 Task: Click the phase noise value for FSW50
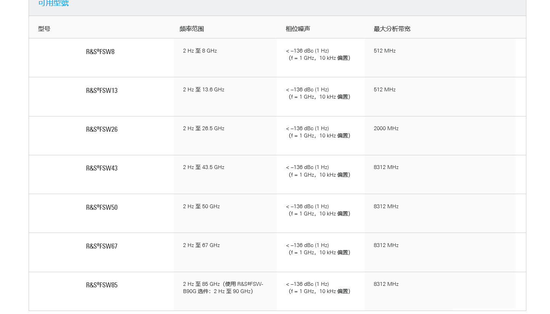pyautogui.click(x=318, y=210)
